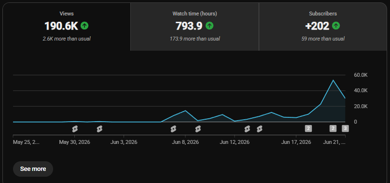Click the 60.0K axis label
This screenshot has width=390, height=183.
click(361, 75)
